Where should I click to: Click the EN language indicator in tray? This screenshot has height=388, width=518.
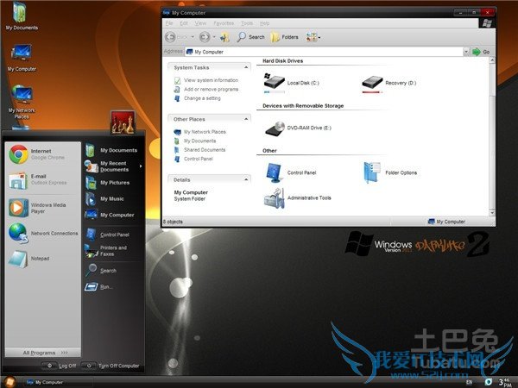(x=469, y=382)
